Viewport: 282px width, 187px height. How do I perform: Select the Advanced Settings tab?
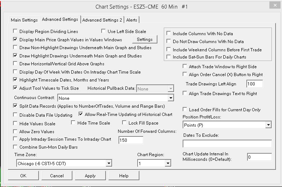click(60, 19)
